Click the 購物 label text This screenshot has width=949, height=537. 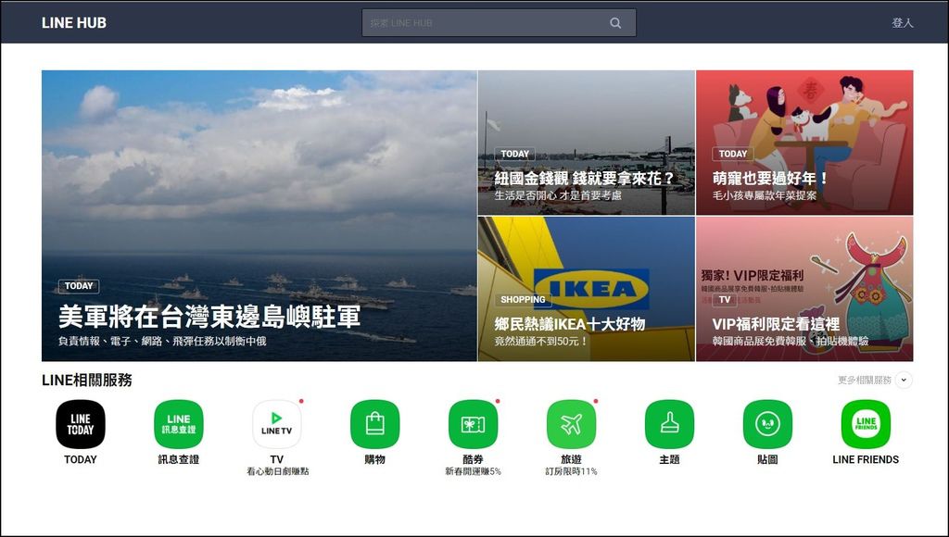point(374,459)
